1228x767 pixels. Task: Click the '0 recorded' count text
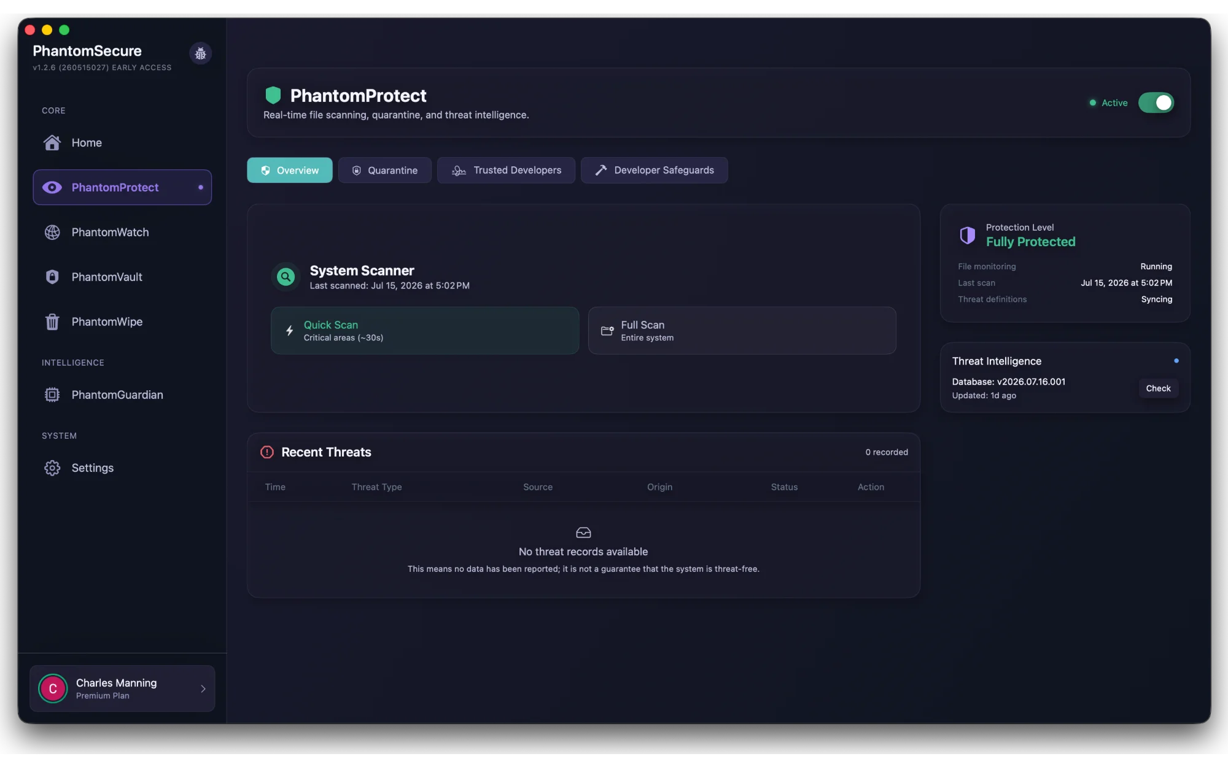tap(887, 452)
